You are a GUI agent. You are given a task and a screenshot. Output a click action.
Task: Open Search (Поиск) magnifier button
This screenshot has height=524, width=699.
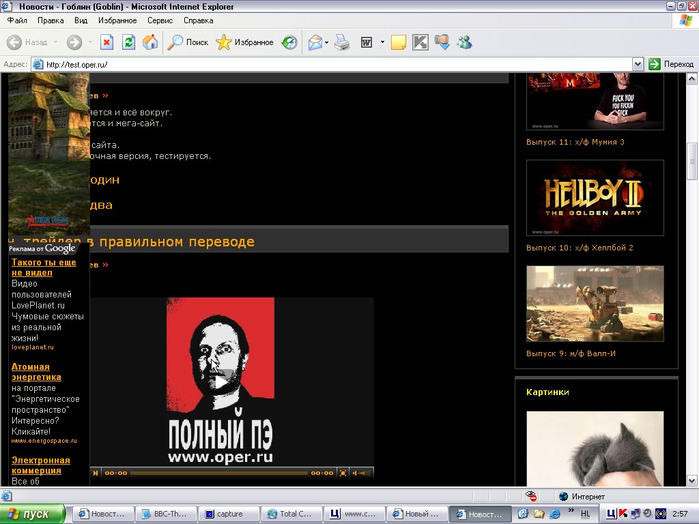188,42
